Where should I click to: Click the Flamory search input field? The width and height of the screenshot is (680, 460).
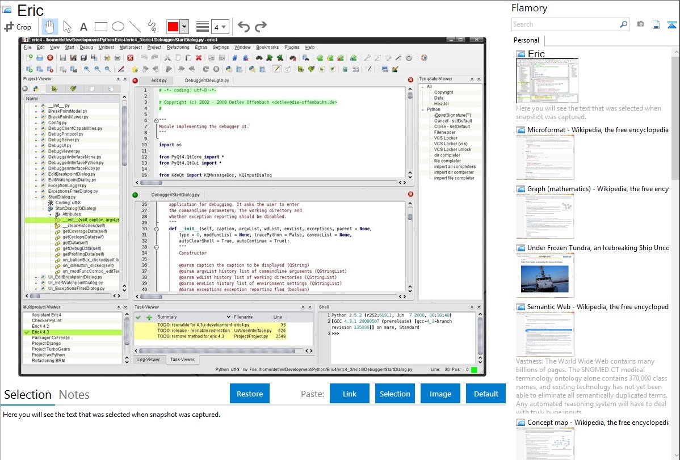click(565, 24)
